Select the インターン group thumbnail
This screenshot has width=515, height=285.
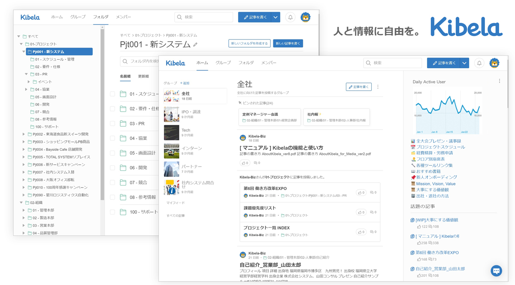(x=171, y=151)
